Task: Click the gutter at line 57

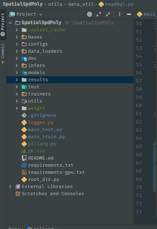Action: 139,81
